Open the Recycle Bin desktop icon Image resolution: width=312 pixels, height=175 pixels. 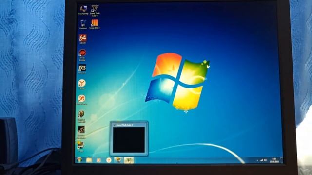(83, 25)
